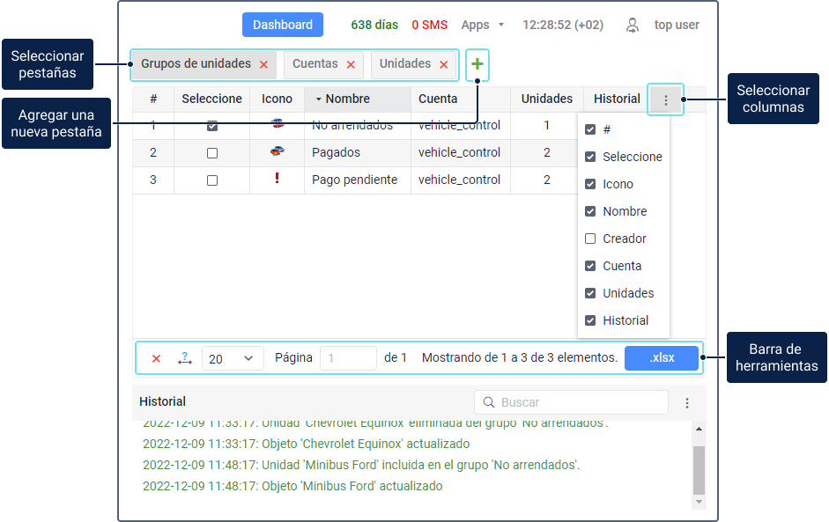Click the Pagados group car icon
The width and height of the screenshot is (829, 522).
[x=277, y=151]
